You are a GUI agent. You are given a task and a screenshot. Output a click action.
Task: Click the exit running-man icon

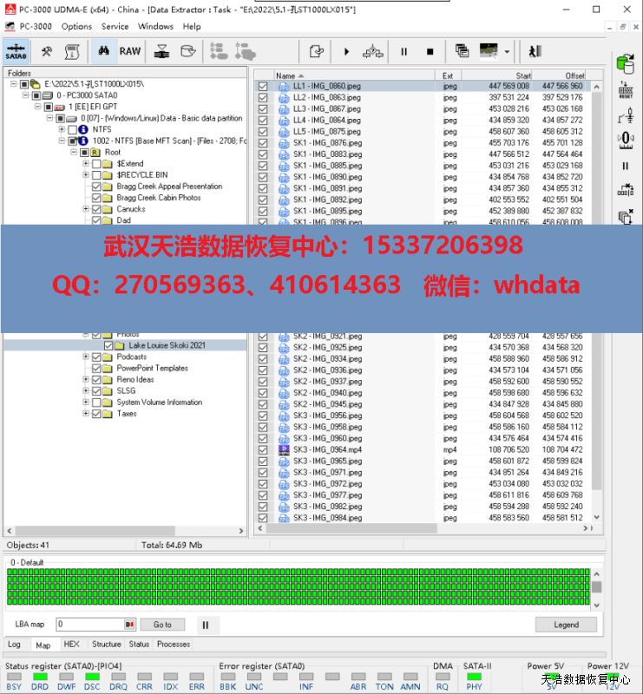534,52
